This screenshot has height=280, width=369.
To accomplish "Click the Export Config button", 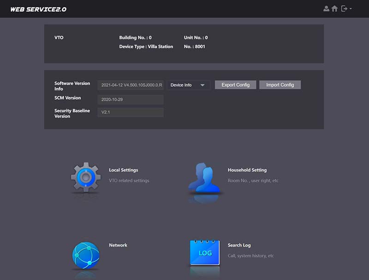I will [235, 85].
